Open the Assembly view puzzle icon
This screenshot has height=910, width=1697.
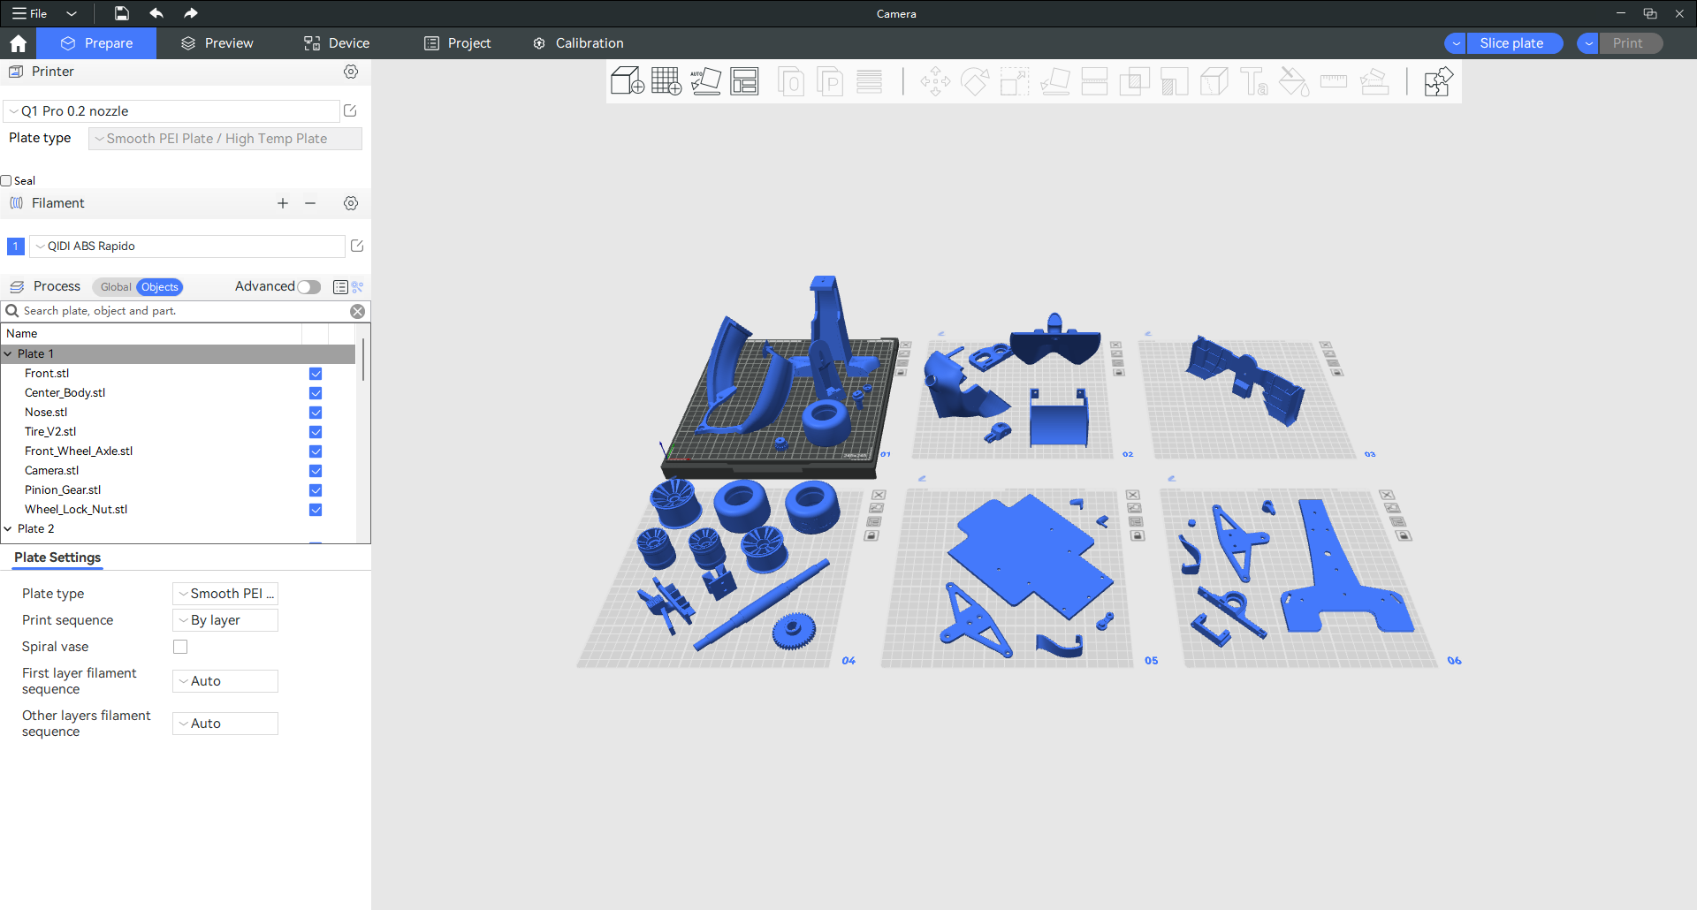tap(1438, 82)
